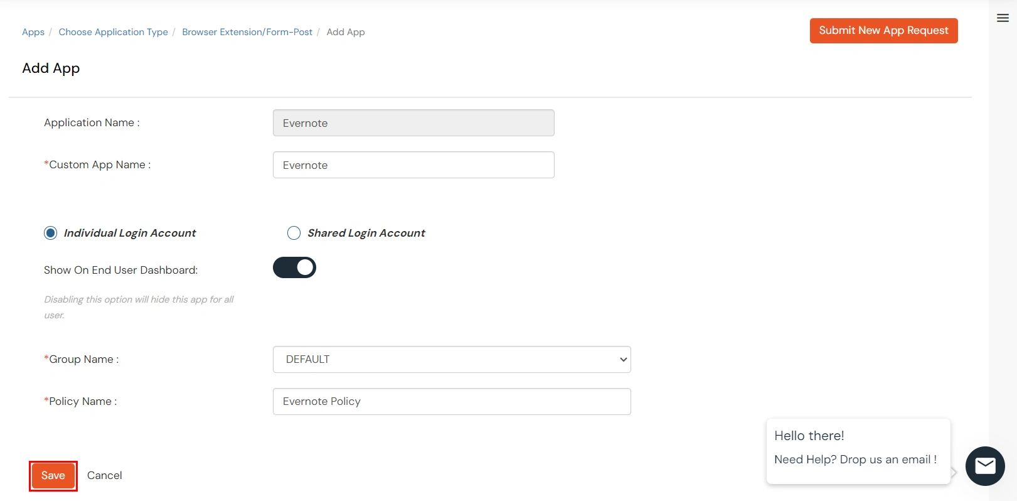Open the email support chat widget
The image size is (1017, 501).
984,466
